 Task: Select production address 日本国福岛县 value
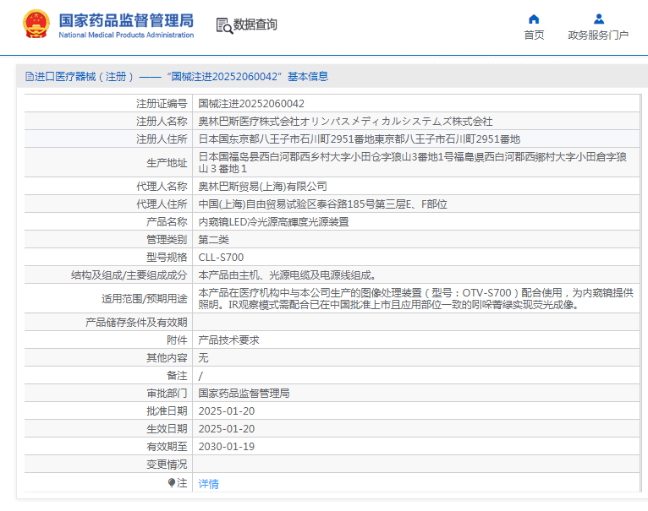coord(413,163)
